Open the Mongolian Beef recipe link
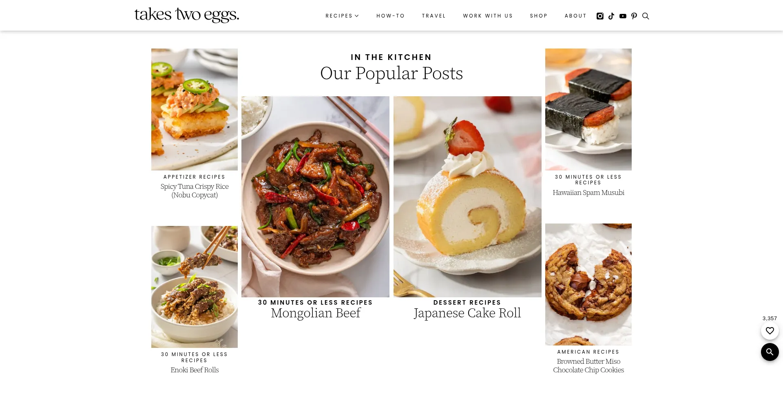This screenshot has width=783, height=405. click(316, 313)
